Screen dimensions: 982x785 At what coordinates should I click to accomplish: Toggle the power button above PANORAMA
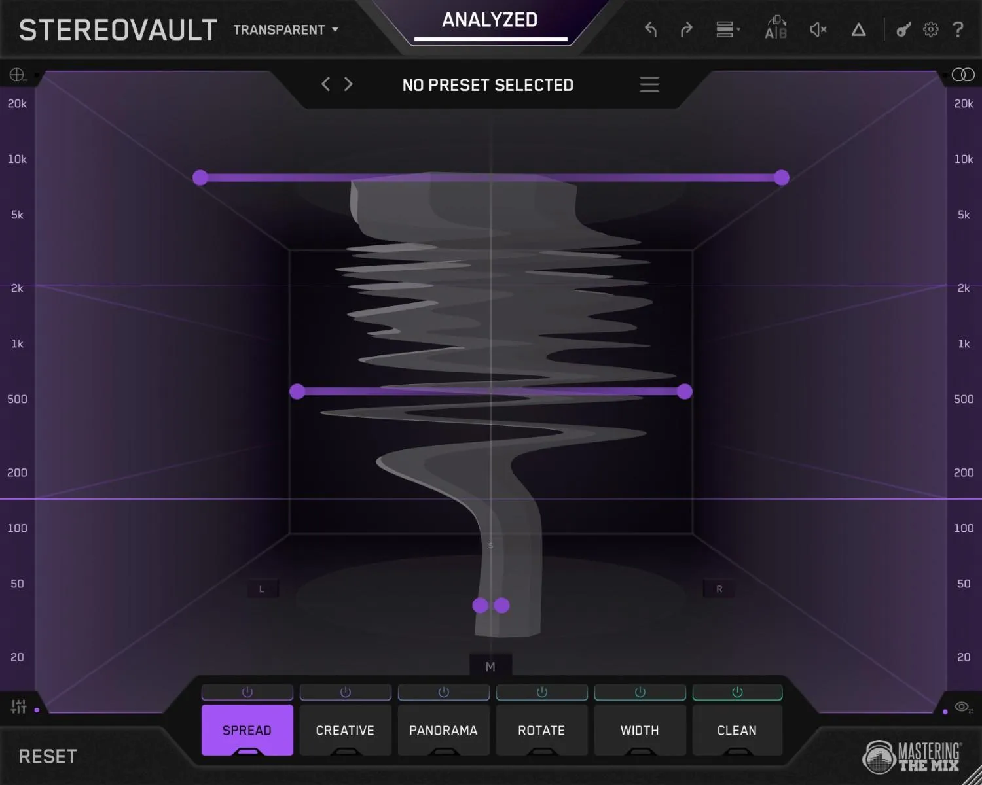444,692
